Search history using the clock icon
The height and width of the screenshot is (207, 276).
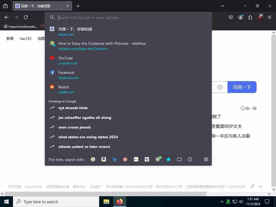point(190,159)
